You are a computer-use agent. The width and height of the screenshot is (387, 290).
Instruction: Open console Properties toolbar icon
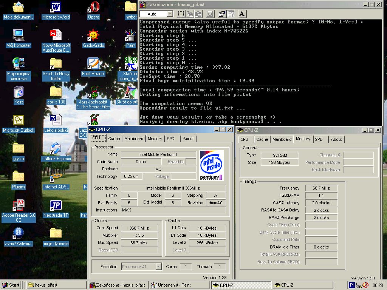coord(221,14)
